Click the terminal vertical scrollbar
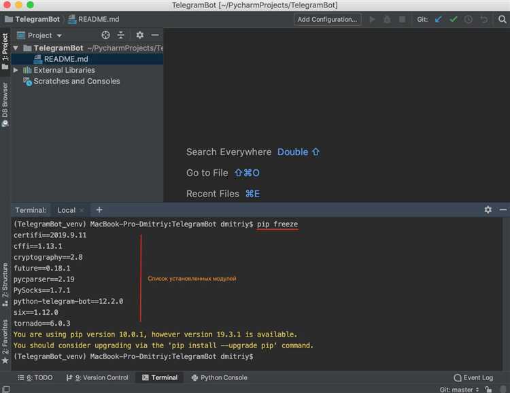 tap(506, 294)
